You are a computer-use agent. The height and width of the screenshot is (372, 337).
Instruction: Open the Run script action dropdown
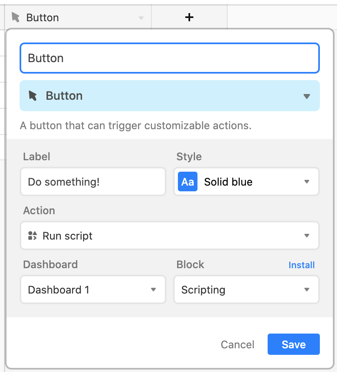(169, 235)
